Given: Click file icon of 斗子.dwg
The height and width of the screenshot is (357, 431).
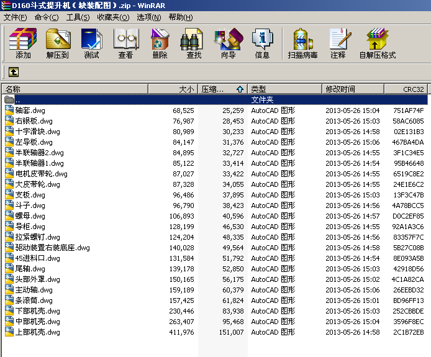Looking at the screenshot, I should click(9, 205).
